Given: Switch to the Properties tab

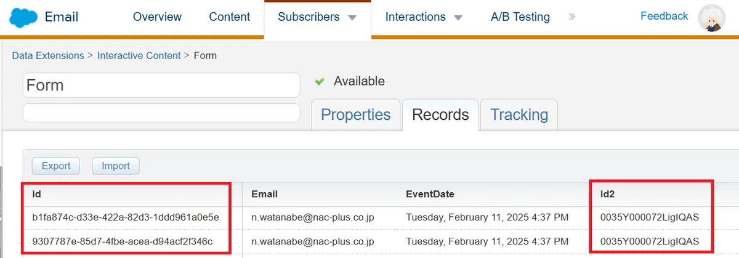Looking at the screenshot, I should pos(356,115).
